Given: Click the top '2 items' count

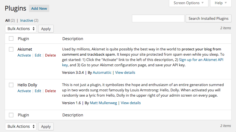Looking at the screenshot, I should pos(226,28).
